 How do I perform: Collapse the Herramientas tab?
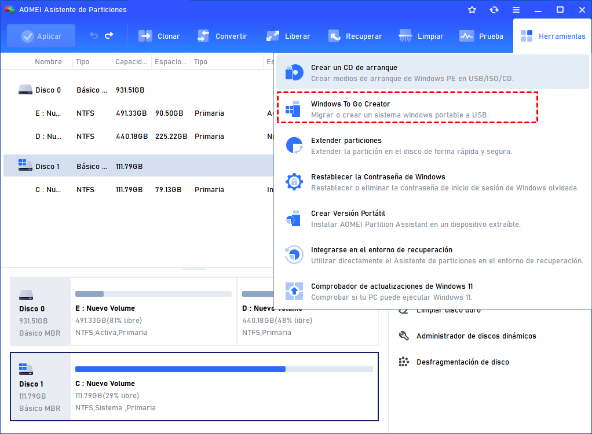[x=553, y=36]
